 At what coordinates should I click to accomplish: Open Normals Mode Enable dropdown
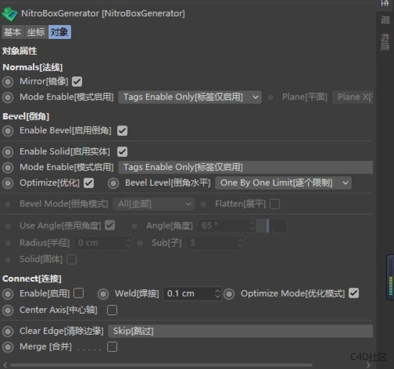(190, 97)
